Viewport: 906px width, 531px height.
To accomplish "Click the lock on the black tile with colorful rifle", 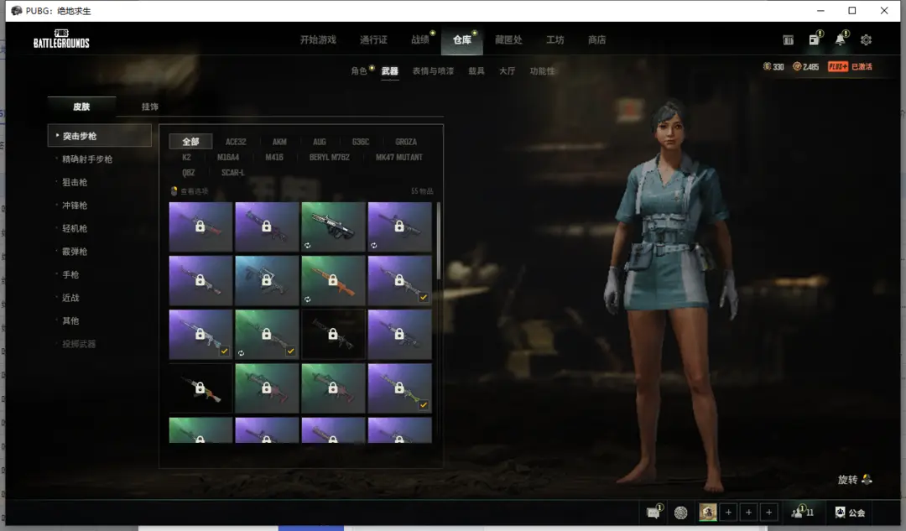I will 200,388.
